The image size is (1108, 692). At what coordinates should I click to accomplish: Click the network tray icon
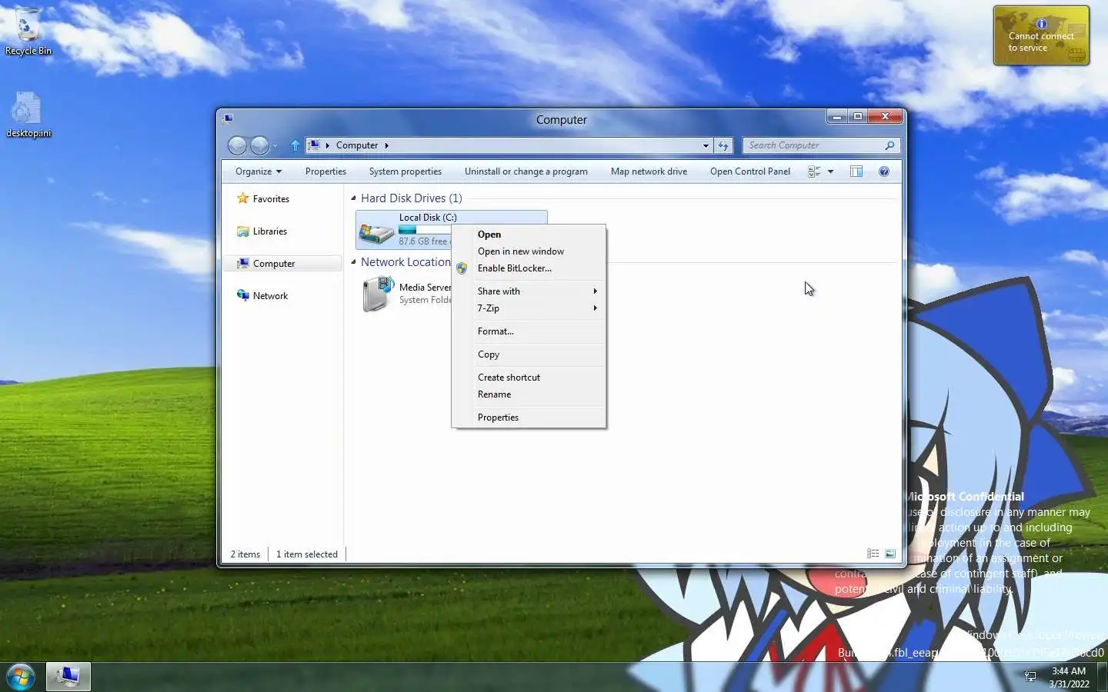[1030, 677]
